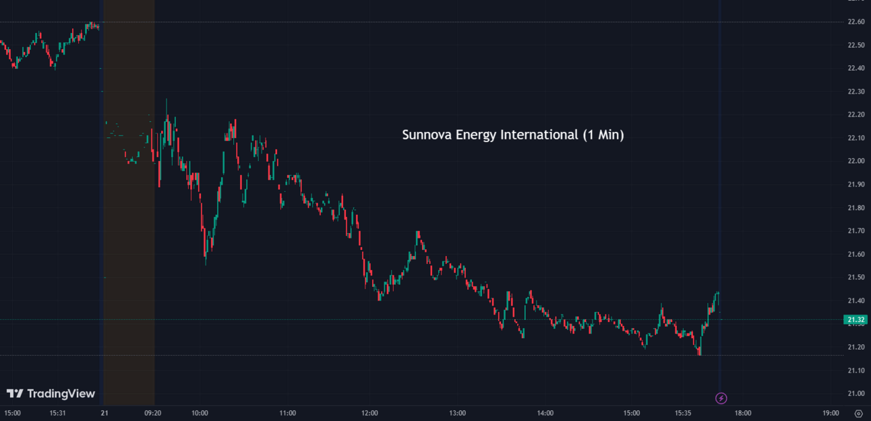Click the date label 21 on time axis
This screenshot has width=871, height=421.
104,413
